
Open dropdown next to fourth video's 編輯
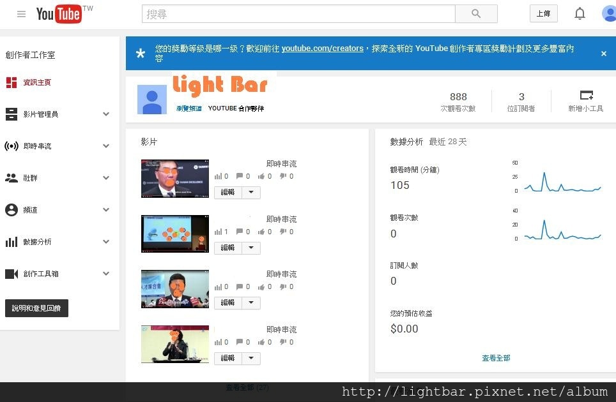(251, 358)
